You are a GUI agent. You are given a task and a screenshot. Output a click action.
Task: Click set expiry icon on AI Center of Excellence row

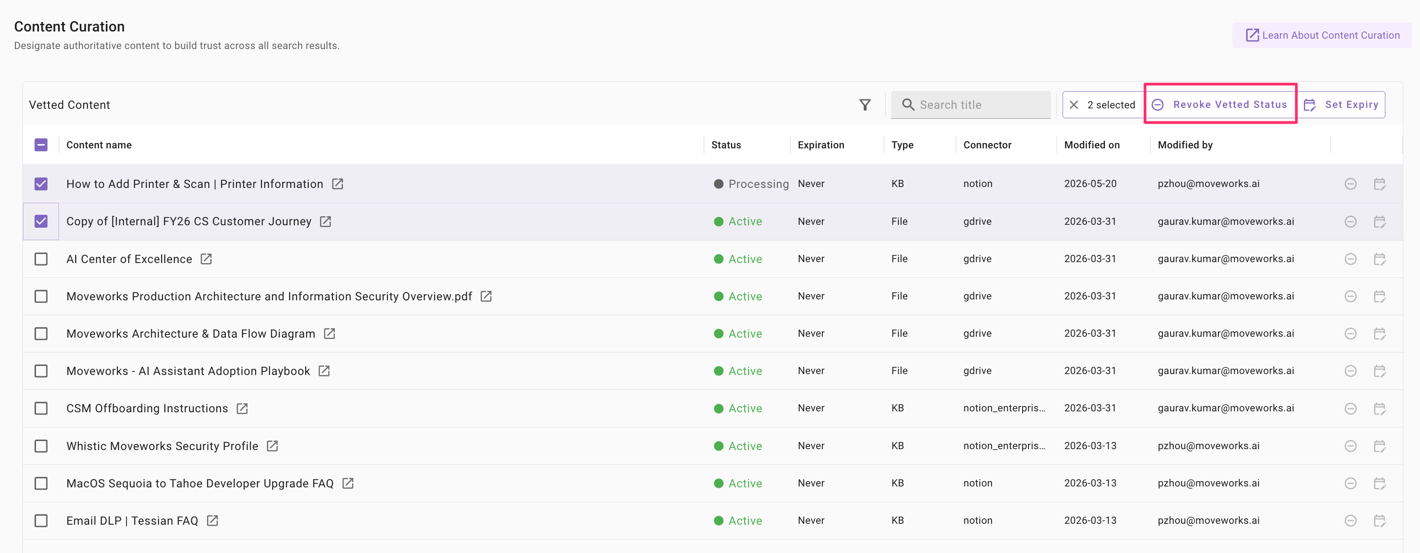coord(1379,259)
